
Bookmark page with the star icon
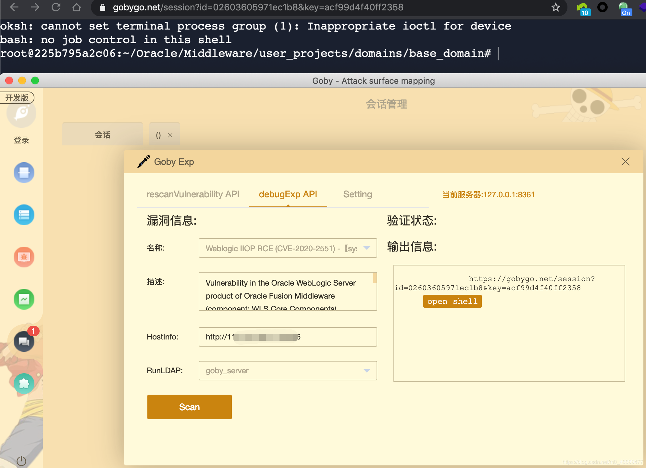555,7
